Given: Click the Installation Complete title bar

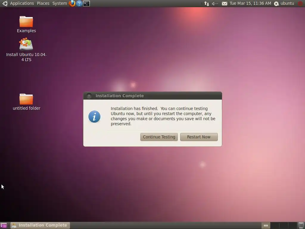Looking at the screenshot, I should (x=153, y=96).
